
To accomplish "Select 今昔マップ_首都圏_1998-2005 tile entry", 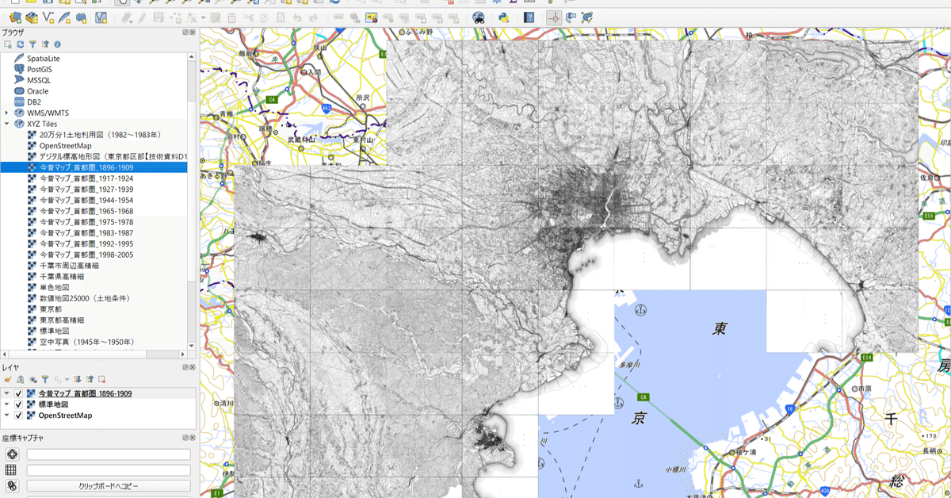I will (x=86, y=255).
